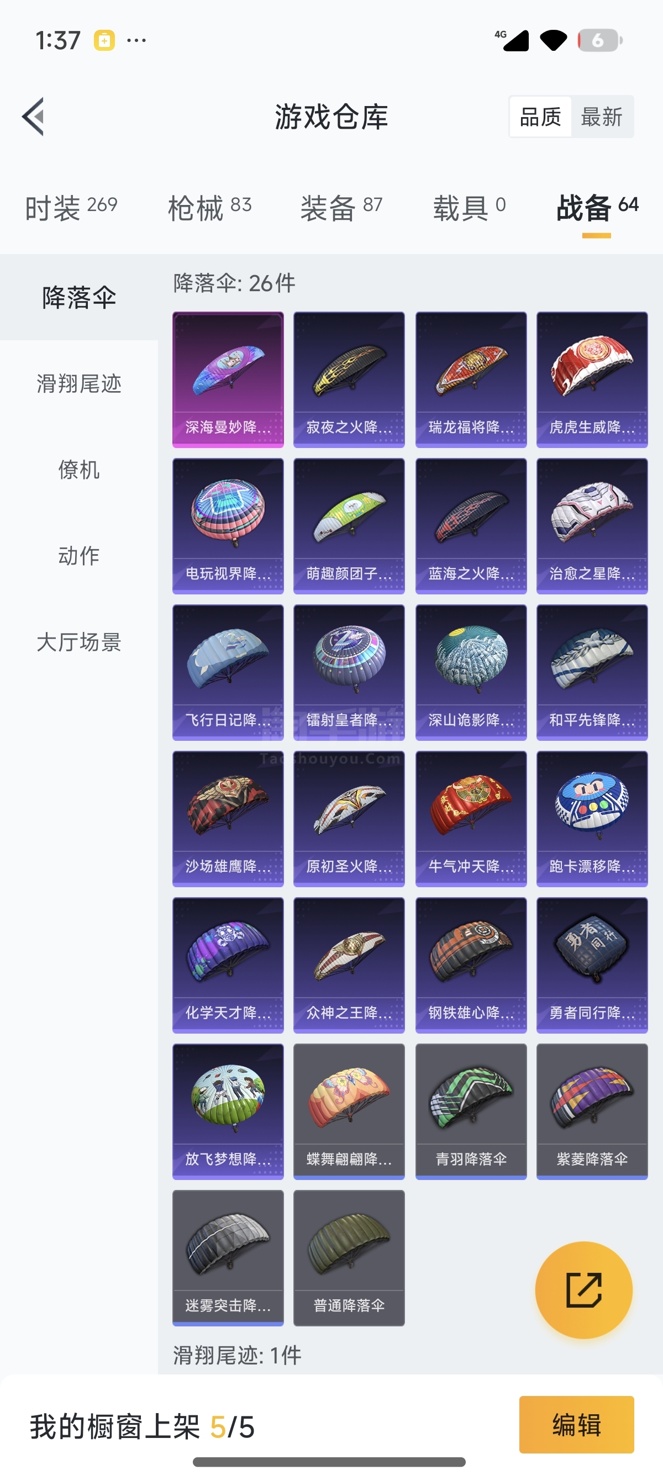Screen dimensions: 663x1475
Task: Select 大厅场景 in the sidebar
Action: pyautogui.click(x=79, y=642)
